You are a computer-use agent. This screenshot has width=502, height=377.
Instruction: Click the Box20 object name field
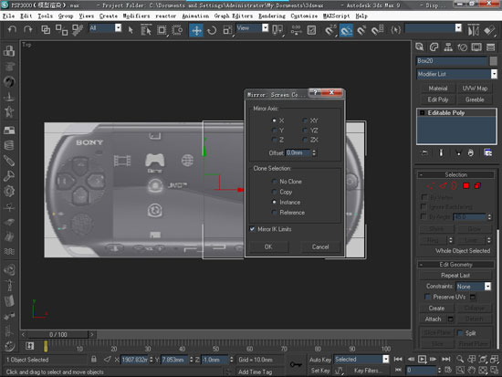tap(452, 61)
